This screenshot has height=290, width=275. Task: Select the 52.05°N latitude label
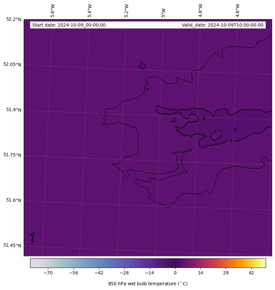(x=12, y=64)
